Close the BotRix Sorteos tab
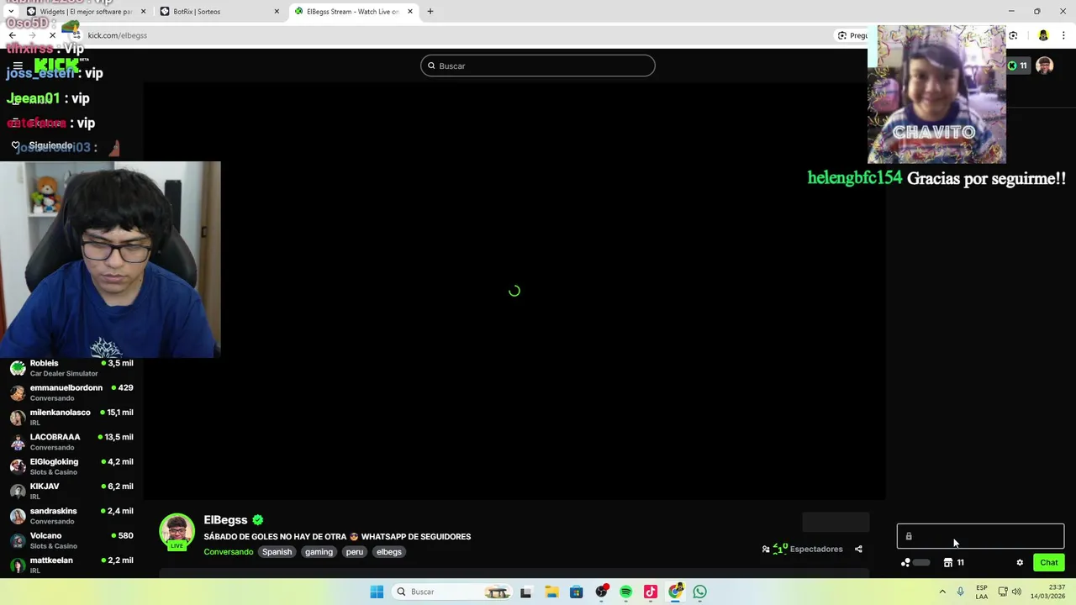This screenshot has height=605, width=1076. tap(277, 12)
